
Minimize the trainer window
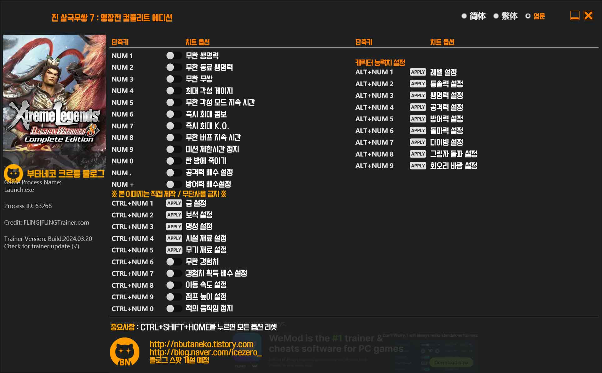pos(575,16)
